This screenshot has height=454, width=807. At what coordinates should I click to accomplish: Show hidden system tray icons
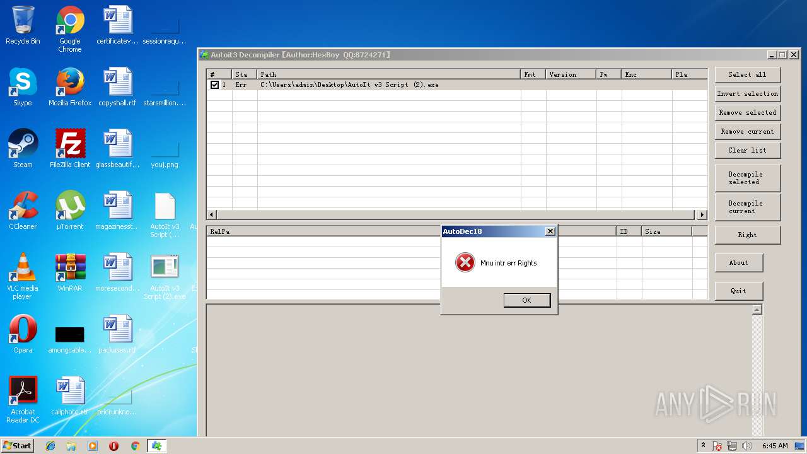point(704,445)
